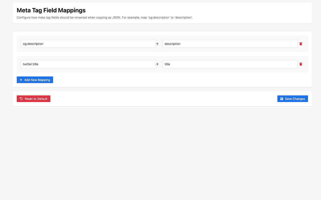This screenshot has height=200, width=321.
Task: Click the arrow in the twitter:title mapping row
Action: 157,64
